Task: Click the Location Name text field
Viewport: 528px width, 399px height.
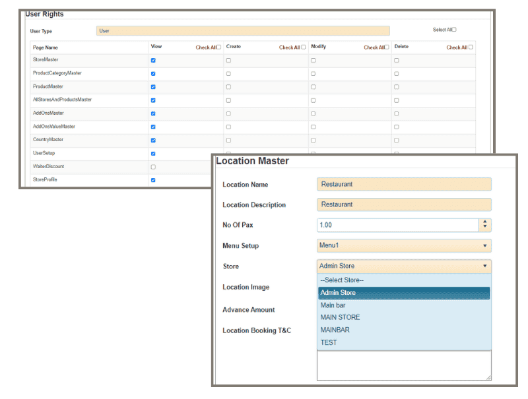Action: (x=404, y=185)
